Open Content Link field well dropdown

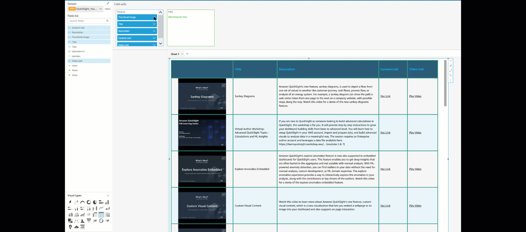154,38
